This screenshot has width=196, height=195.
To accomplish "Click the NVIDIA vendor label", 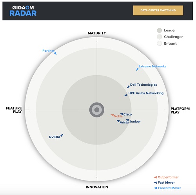I will coord(54,137).
